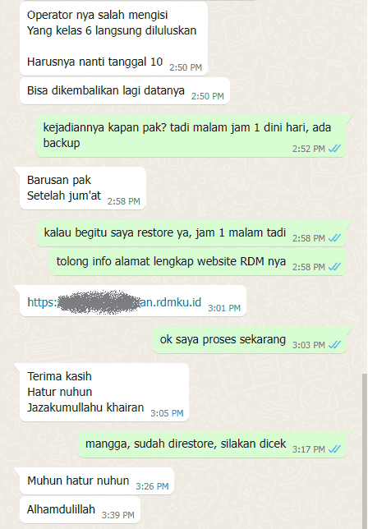Viewport: 368px width, 529px height.
Task: Click the chat scrollbar thumb
Action: (x=364, y=450)
